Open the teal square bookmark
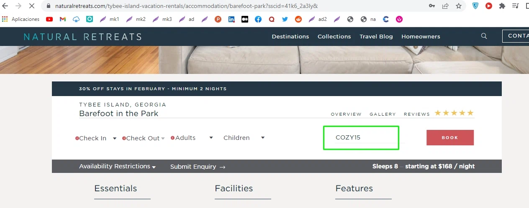 coord(90,19)
